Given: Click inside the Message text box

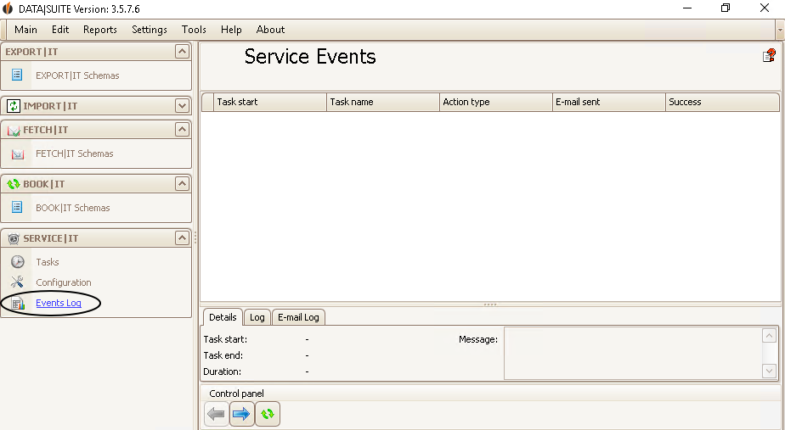Looking at the screenshot, I should [633, 353].
